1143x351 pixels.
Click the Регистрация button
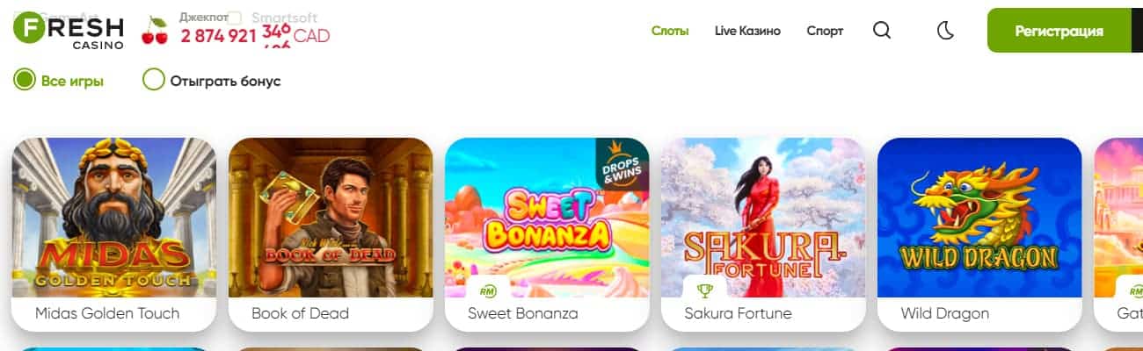[1059, 31]
